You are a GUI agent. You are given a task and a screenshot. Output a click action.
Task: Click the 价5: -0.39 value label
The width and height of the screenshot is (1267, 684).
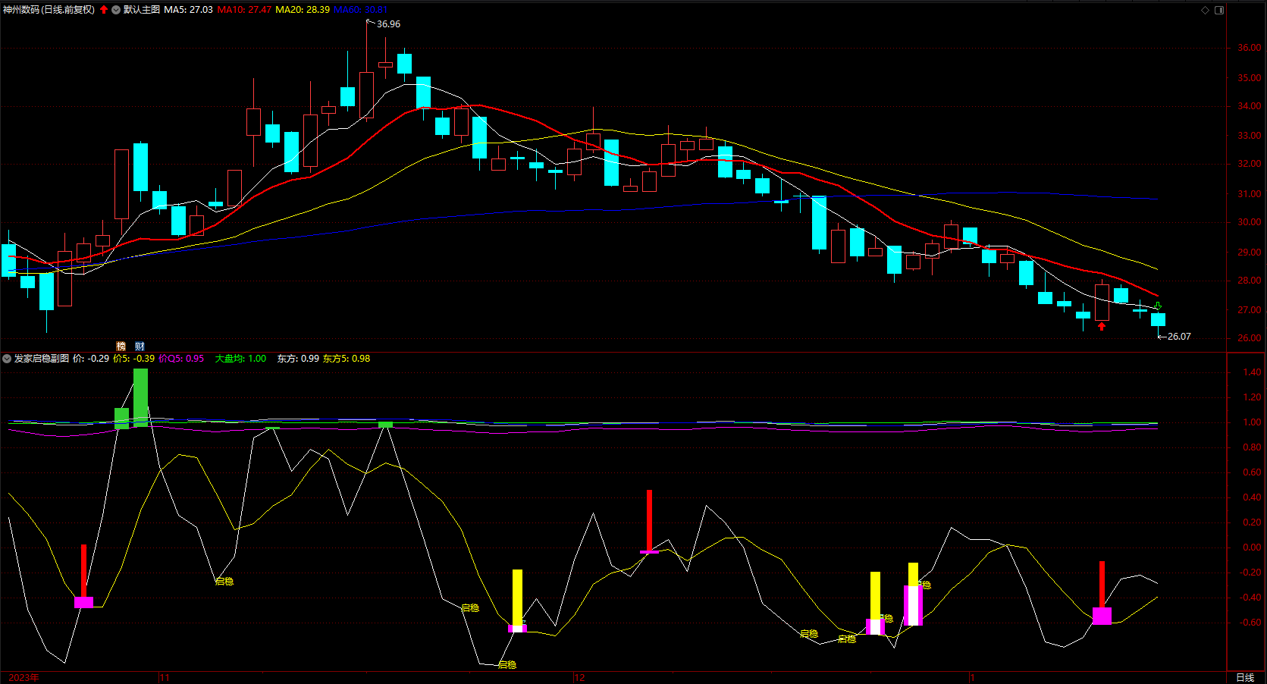coord(134,359)
